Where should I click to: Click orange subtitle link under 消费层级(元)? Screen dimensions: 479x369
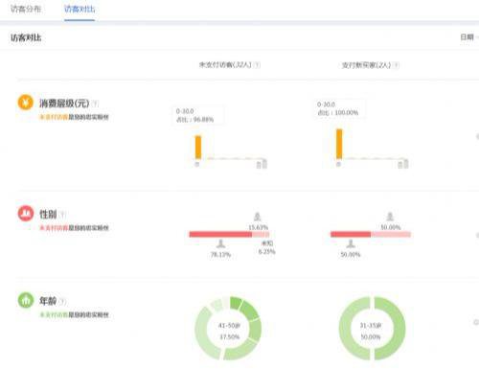click(x=54, y=117)
